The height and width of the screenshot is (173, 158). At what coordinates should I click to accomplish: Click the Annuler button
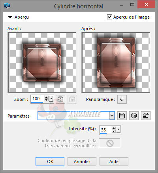point(82,161)
